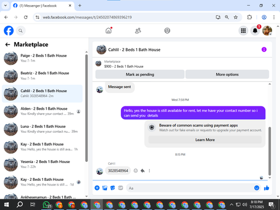Image resolution: width=280 pixels, height=210 pixels.
Task: Open the plus more actions icon in composer
Action: (x=97, y=188)
